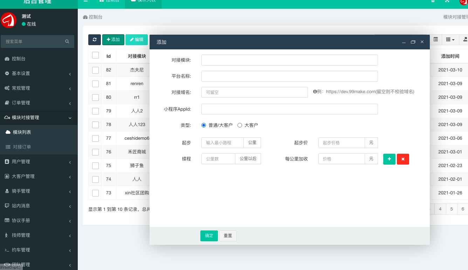Toggle the select-all header checkbox
468x270 pixels.
coord(95,55)
